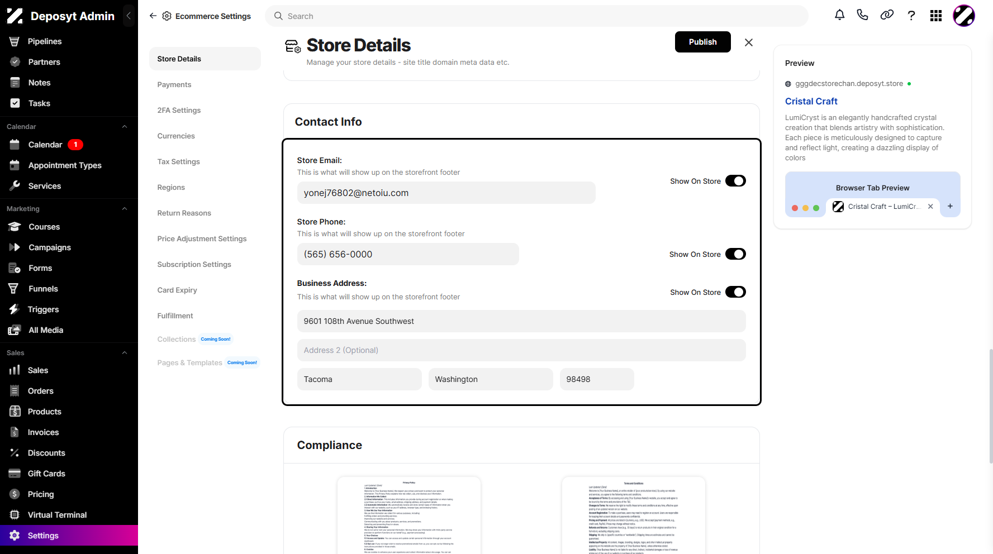Viewport: 993px width, 554px height.
Task: Click the Store Phone input field
Action: pyautogui.click(x=408, y=254)
